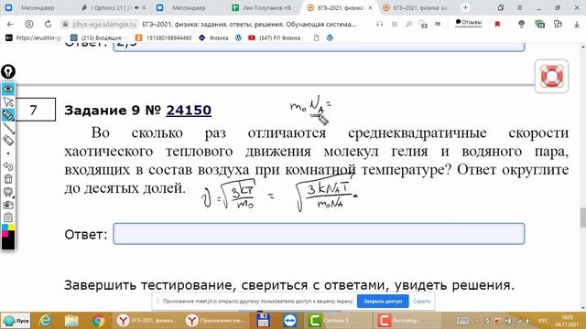Select the line drawing tool
586x329 pixels.
tap(8, 128)
